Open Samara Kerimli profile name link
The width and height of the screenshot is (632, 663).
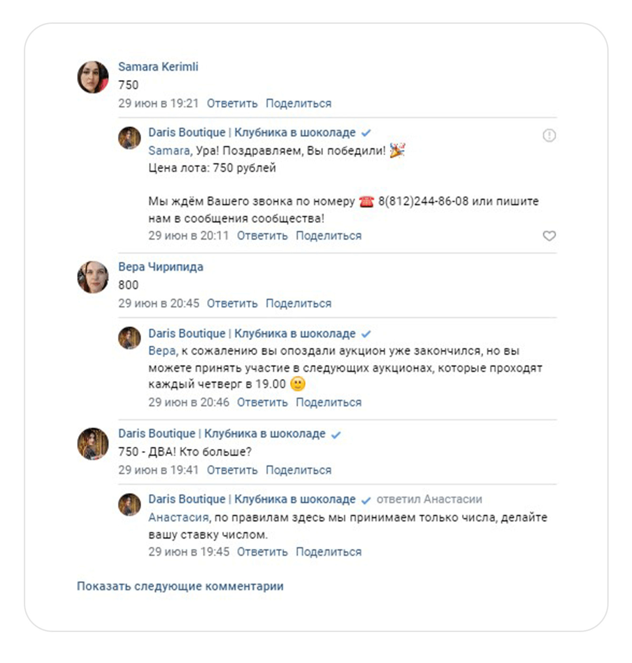(158, 67)
